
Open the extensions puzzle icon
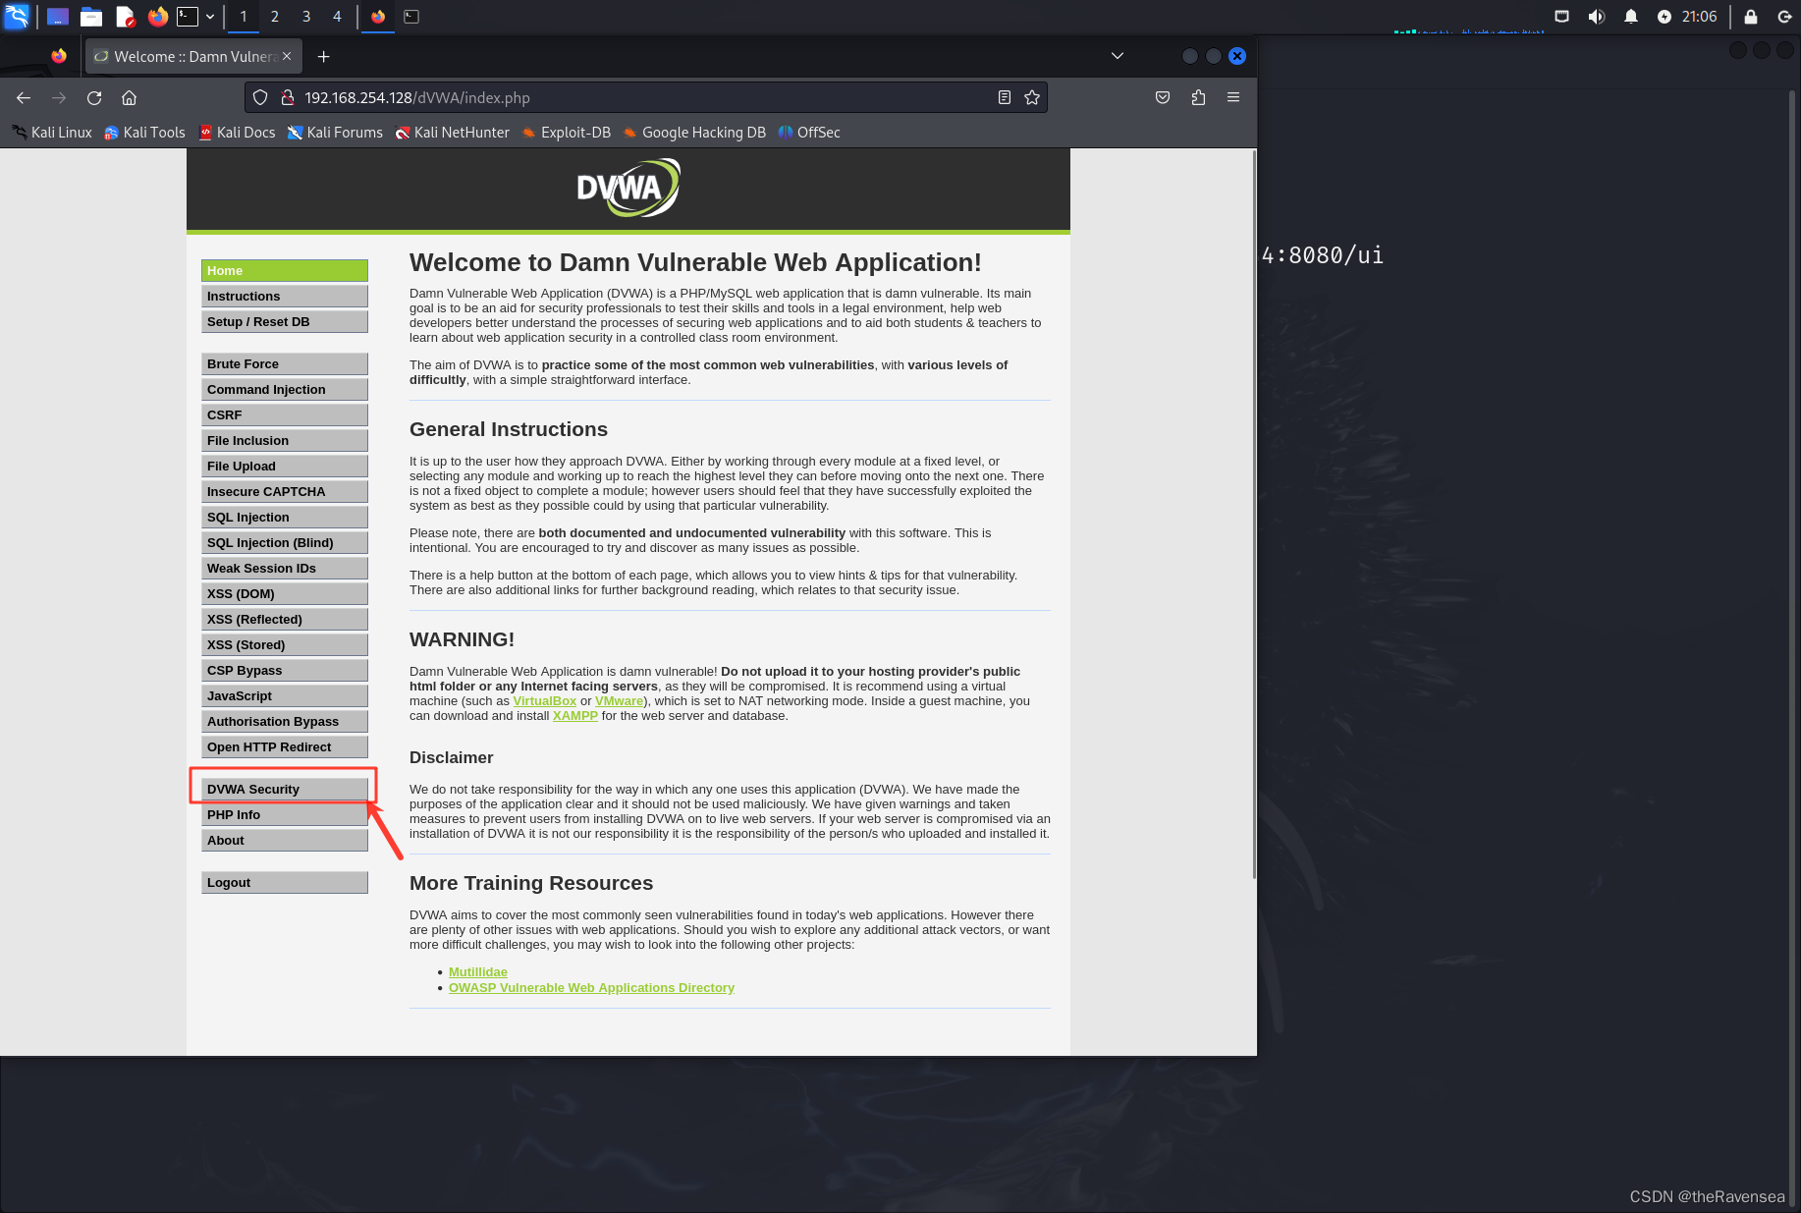pos(1198,97)
